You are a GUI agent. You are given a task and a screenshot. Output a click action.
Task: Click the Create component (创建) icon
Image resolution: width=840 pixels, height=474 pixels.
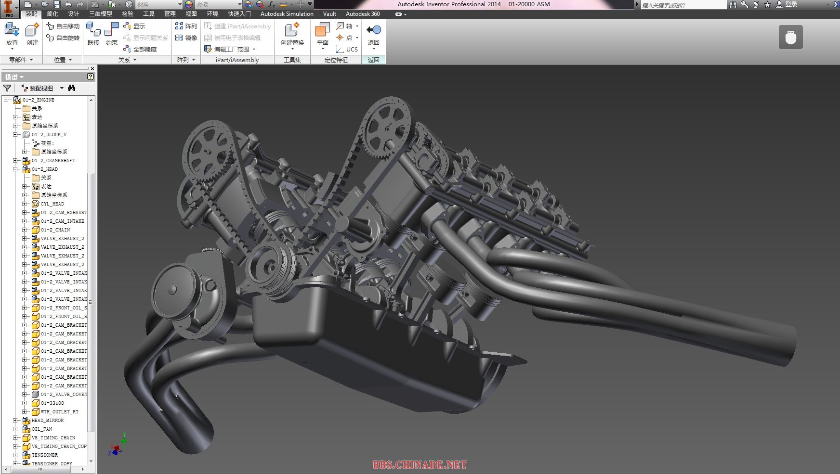pyautogui.click(x=32, y=31)
